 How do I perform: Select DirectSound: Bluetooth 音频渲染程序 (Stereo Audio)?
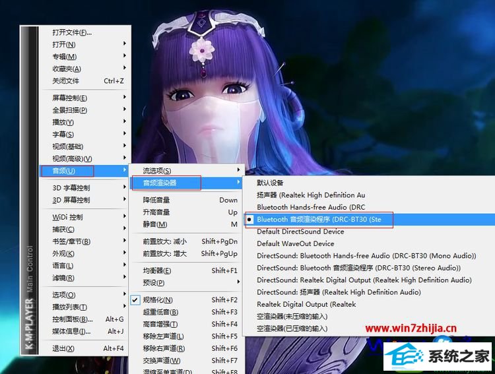(x=370, y=268)
